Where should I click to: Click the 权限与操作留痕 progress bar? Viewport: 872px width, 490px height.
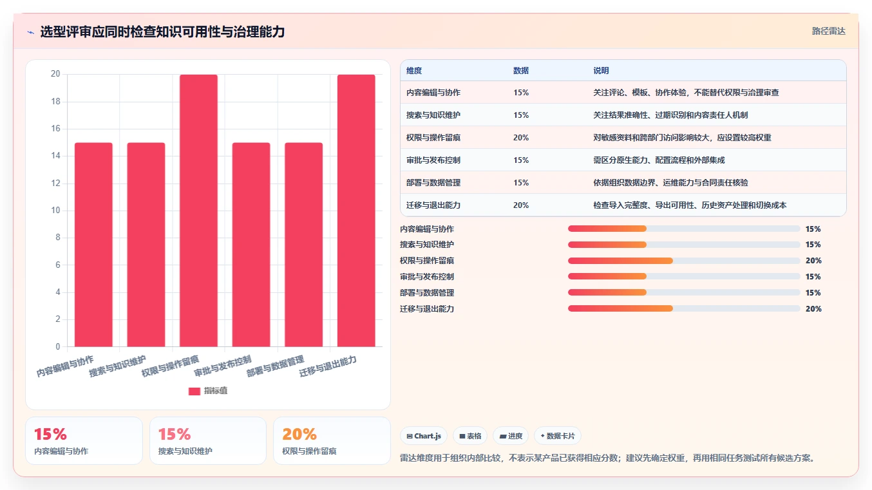pos(684,261)
